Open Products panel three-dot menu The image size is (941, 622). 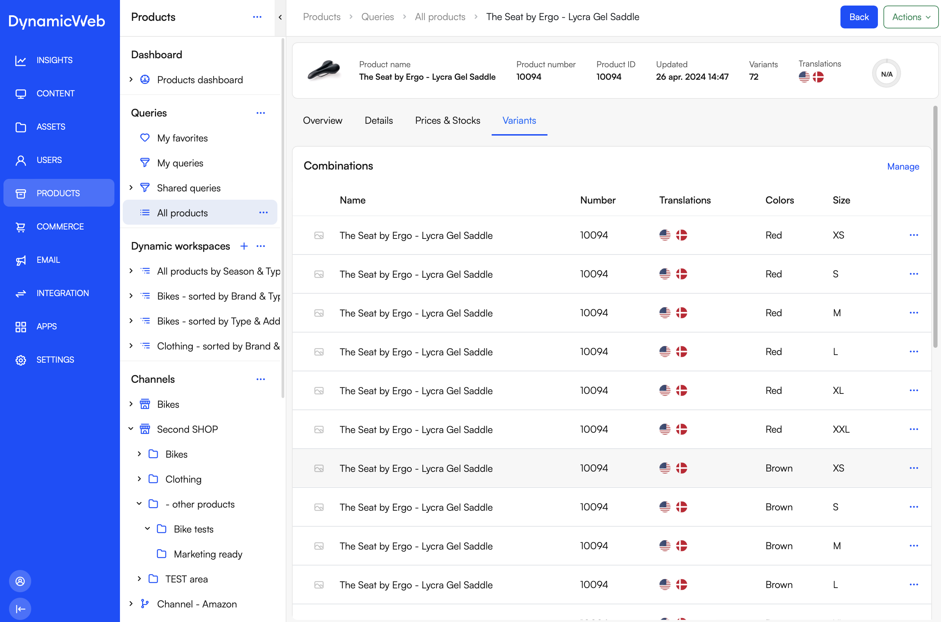(x=257, y=17)
